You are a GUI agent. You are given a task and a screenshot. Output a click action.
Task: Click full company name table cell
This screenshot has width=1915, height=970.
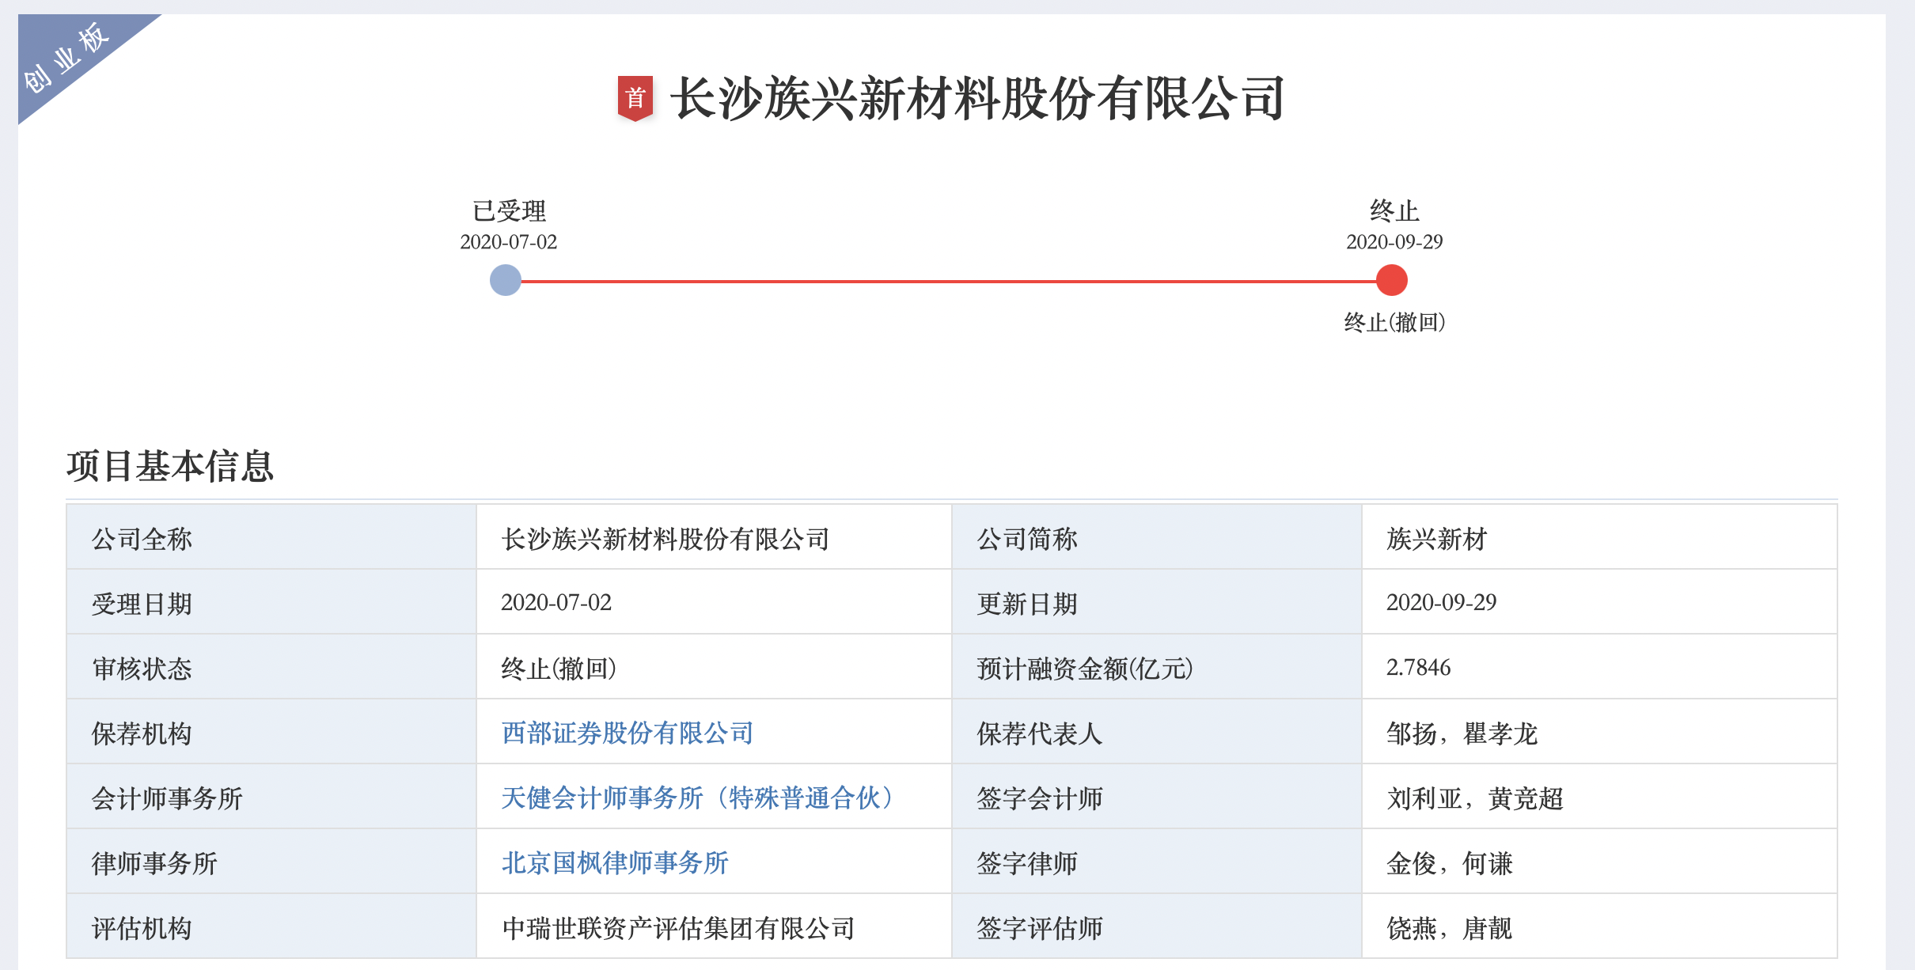click(x=714, y=536)
